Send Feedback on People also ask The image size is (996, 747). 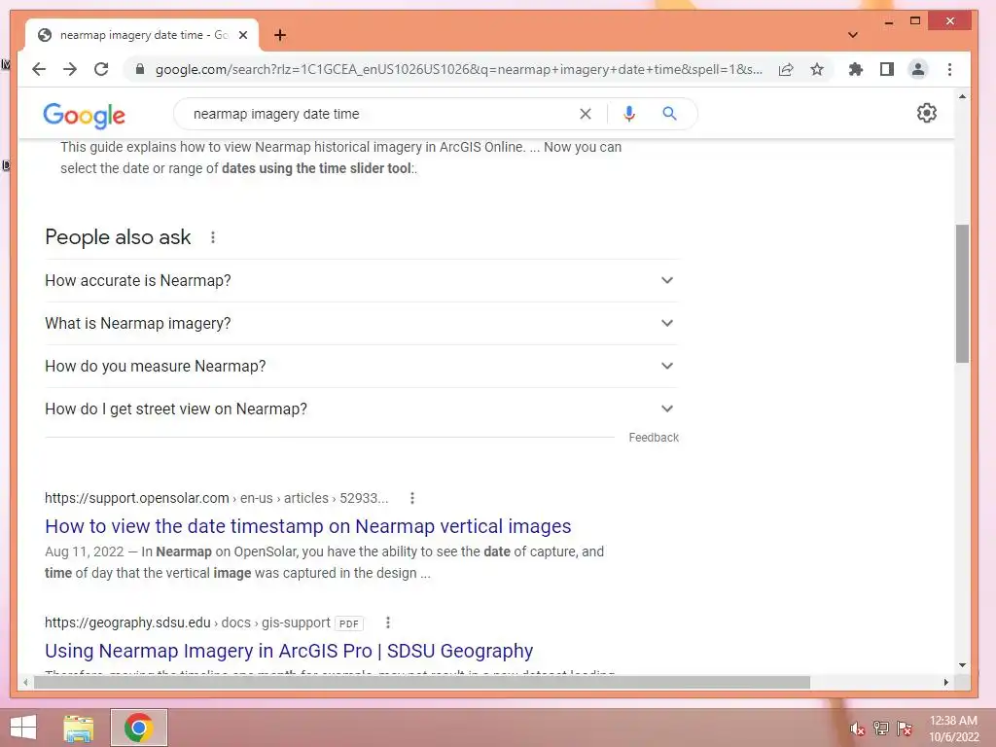click(654, 438)
